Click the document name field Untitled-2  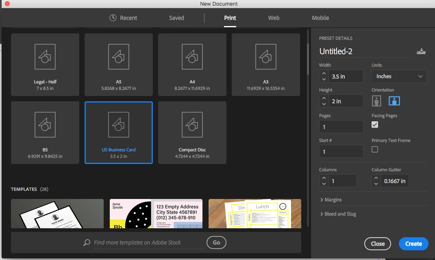[365, 51]
